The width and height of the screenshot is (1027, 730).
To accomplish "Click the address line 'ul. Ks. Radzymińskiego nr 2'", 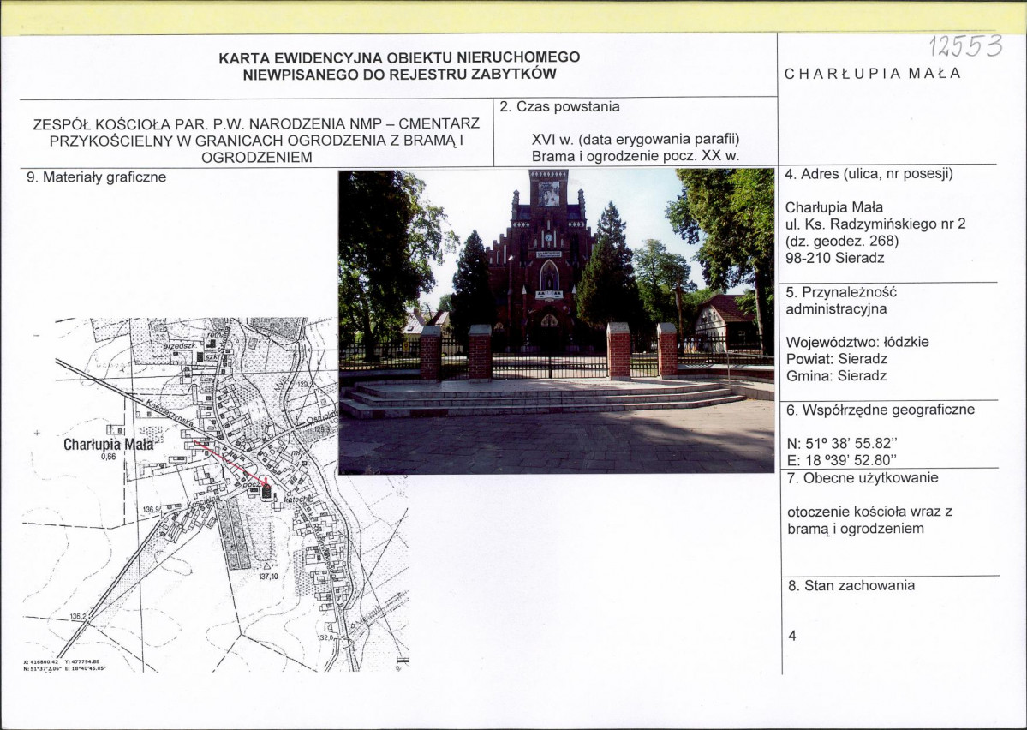I will coord(875,224).
